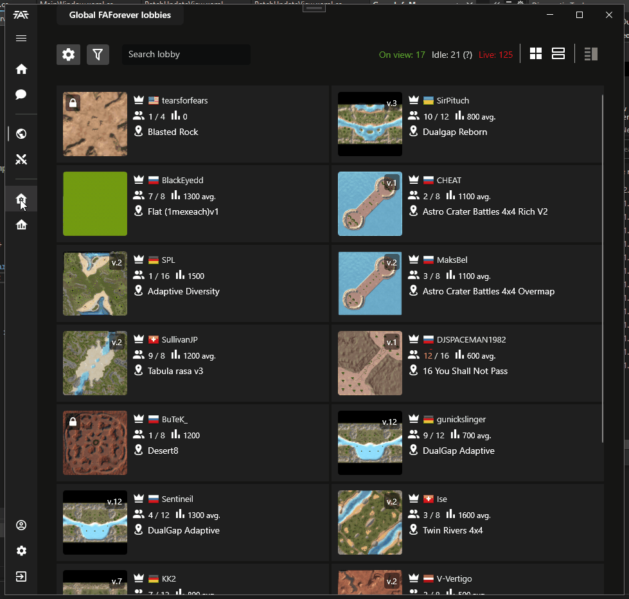Open 16 You Shall Not Pass thumbnail
This screenshot has width=629, height=599.
coord(370,363)
